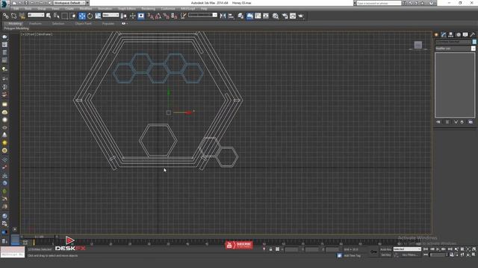Open the Curve Editor
Image resolution: width=478 pixels, height=268 pixels.
pos(258,16)
